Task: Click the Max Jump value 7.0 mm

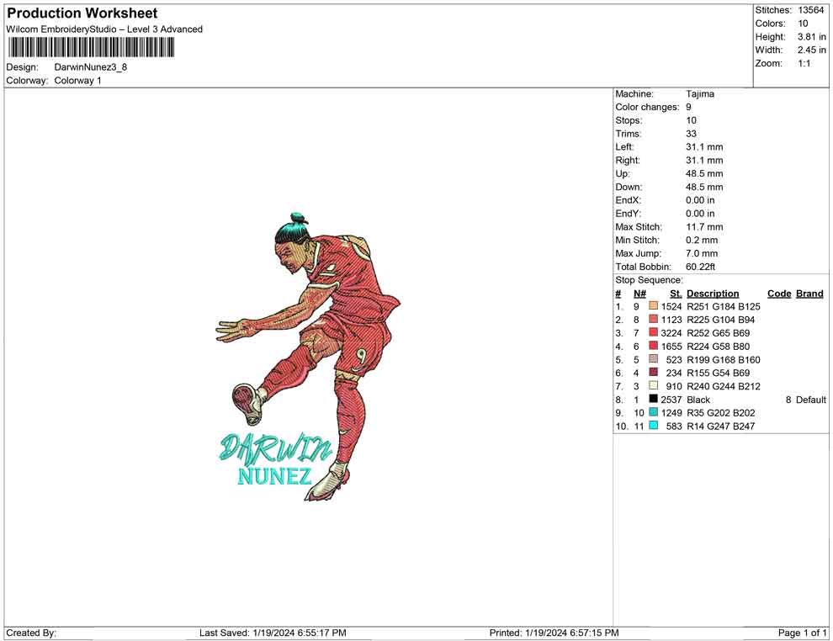Action: point(701,253)
